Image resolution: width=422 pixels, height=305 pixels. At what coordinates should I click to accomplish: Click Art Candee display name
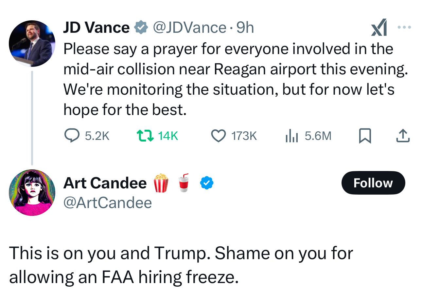(x=105, y=183)
